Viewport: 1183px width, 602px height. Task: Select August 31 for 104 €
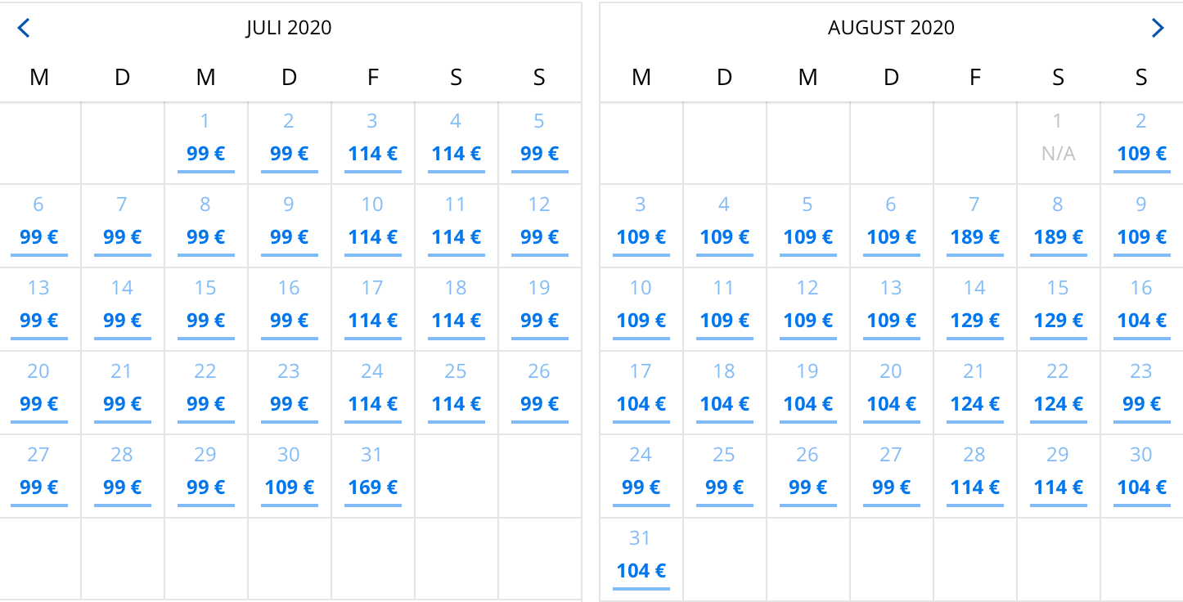point(641,560)
